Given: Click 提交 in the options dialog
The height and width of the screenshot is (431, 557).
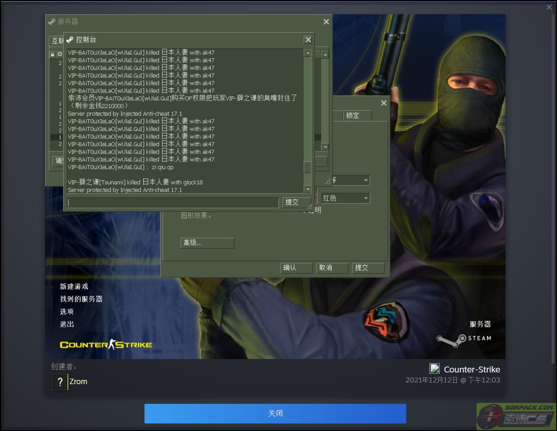Looking at the screenshot, I should coord(368,268).
